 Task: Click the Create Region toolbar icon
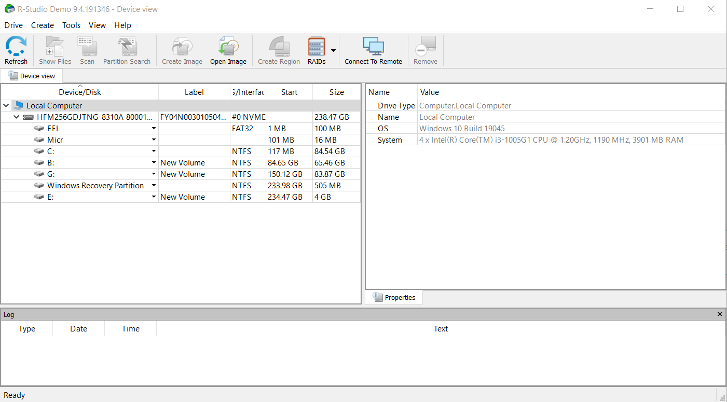coord(279,50)
